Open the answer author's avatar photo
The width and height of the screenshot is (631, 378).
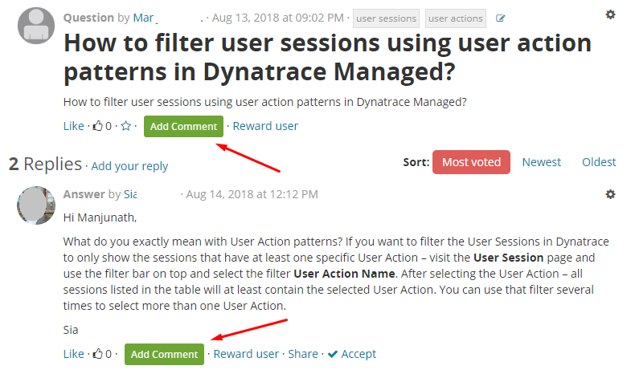point(36,205)
